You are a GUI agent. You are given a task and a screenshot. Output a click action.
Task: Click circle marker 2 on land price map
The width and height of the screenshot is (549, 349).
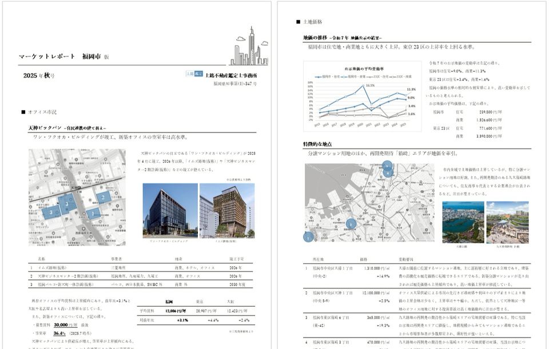pyautogui.click(x=351, y=224)
